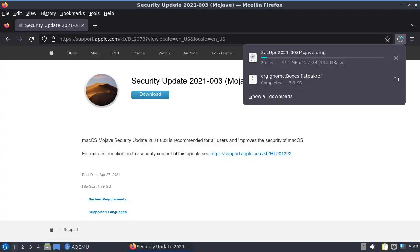The height and width of the screenshot is (252, 420).
Task: Go back to the previous page
Action: point(8,39)
